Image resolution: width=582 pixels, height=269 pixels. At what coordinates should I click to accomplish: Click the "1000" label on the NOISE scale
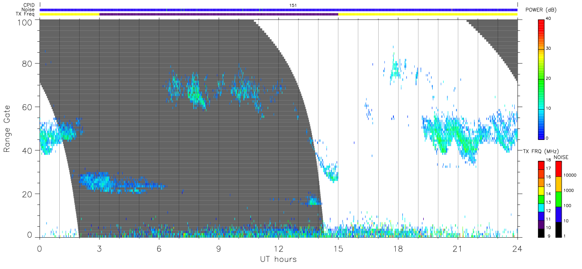[569, 191]
